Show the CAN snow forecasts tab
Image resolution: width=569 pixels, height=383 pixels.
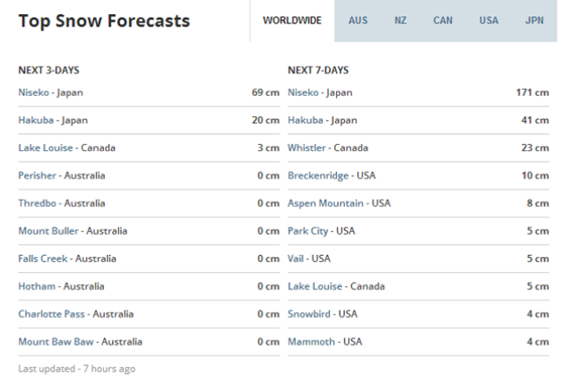(443, 20)
